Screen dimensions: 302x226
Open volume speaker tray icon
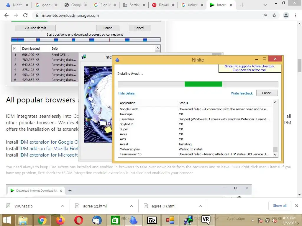click(274, 220)
